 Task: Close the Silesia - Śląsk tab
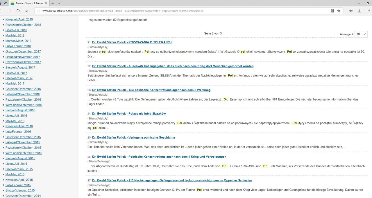tap(46, 3)
